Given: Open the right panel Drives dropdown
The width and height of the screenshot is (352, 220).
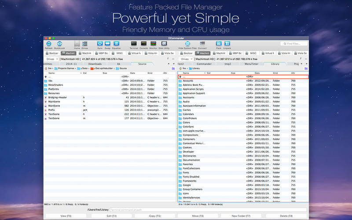Looking at the screenshot, I should click(x=186, y=59).
